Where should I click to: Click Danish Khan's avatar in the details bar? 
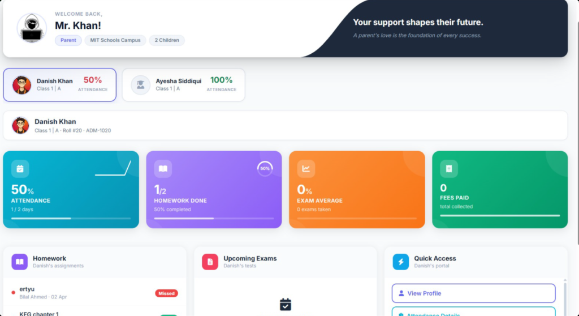[20, 126]
